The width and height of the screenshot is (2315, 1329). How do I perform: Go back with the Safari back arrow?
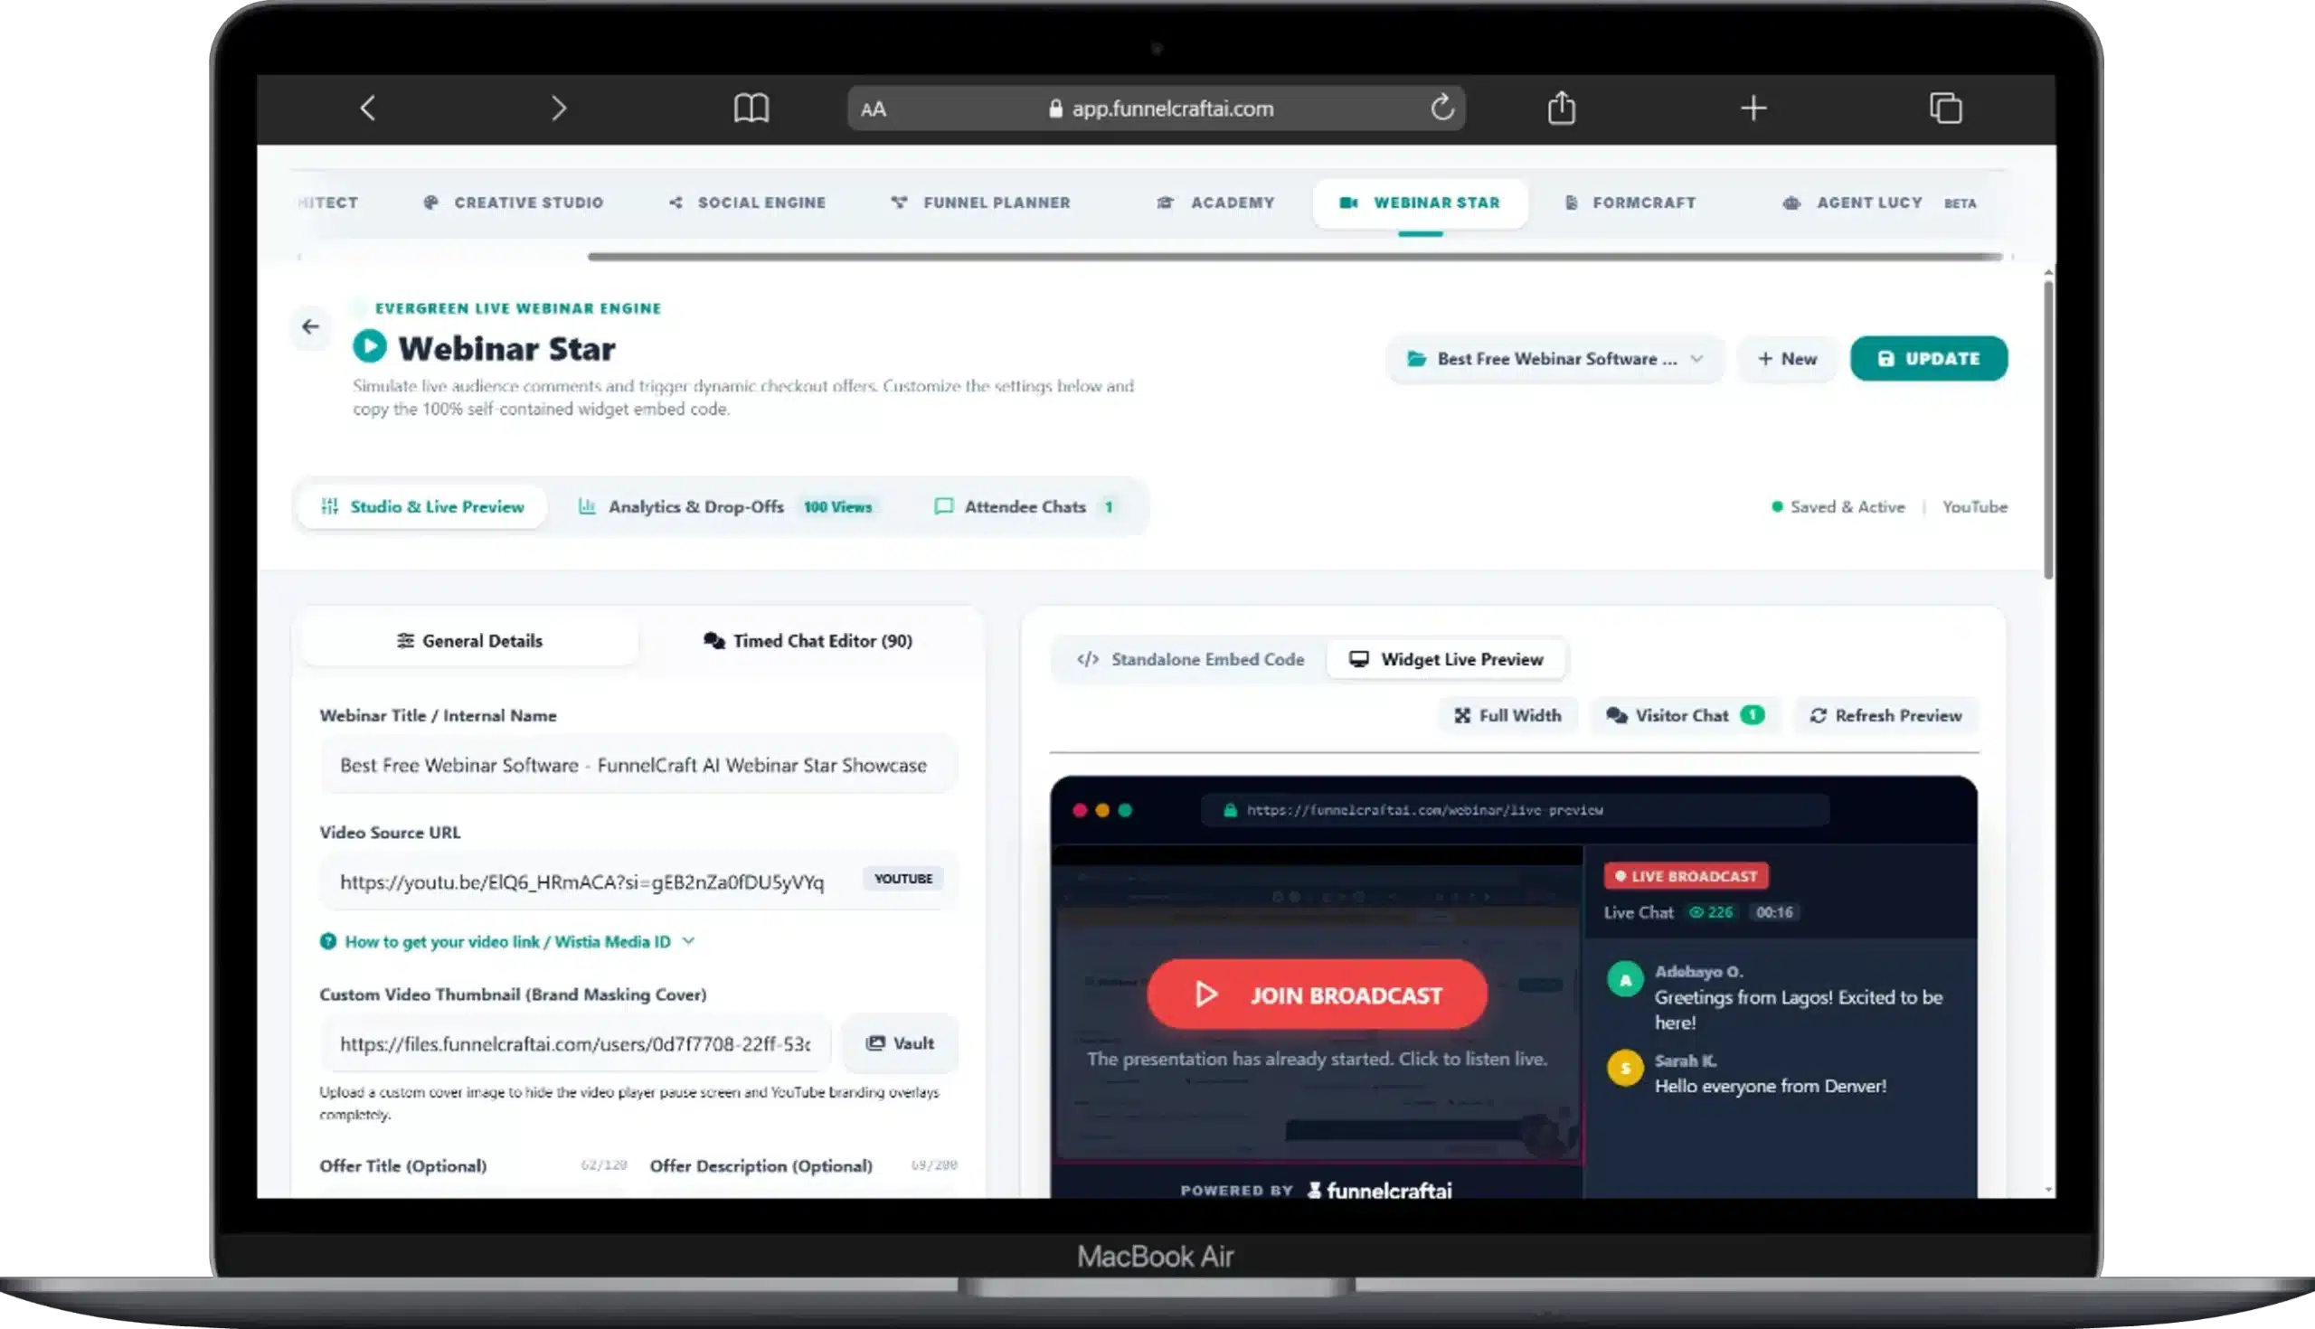[x=368, y=108]
